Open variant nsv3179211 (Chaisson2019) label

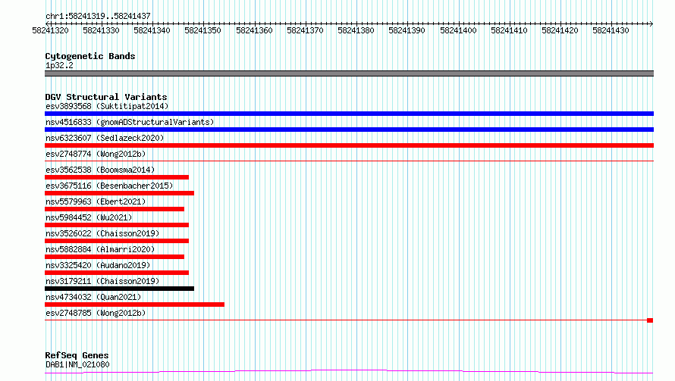102,281
